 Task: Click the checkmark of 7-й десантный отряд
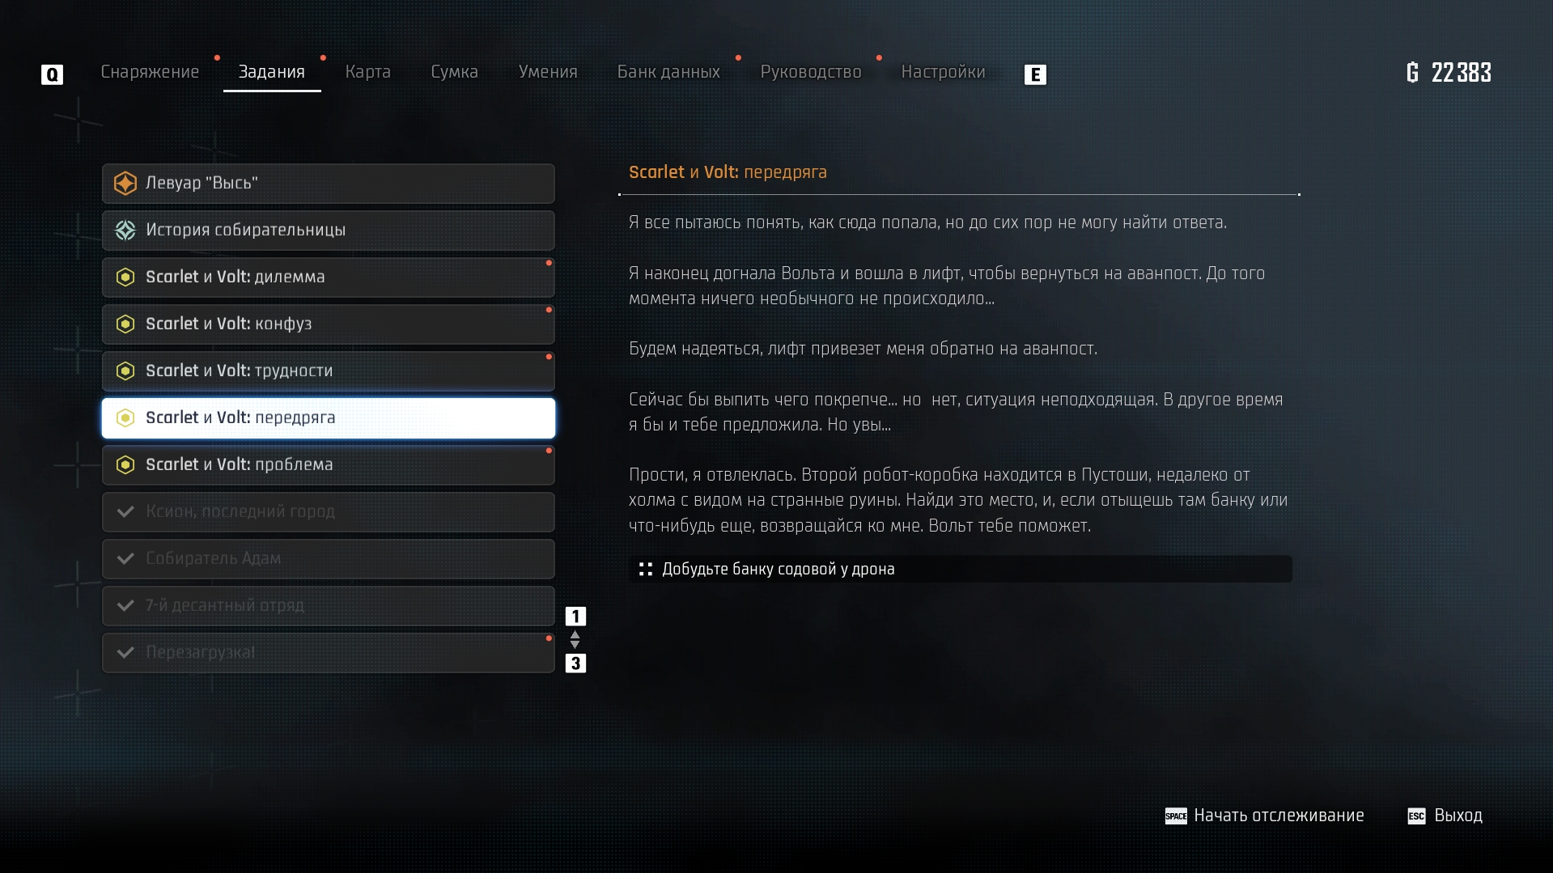pyautogui.click(x=125, y=605)
